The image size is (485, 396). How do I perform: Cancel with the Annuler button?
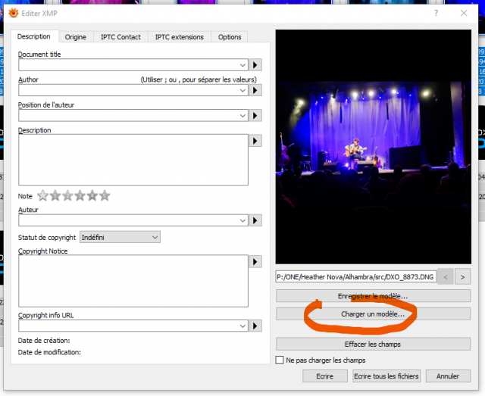448,376
